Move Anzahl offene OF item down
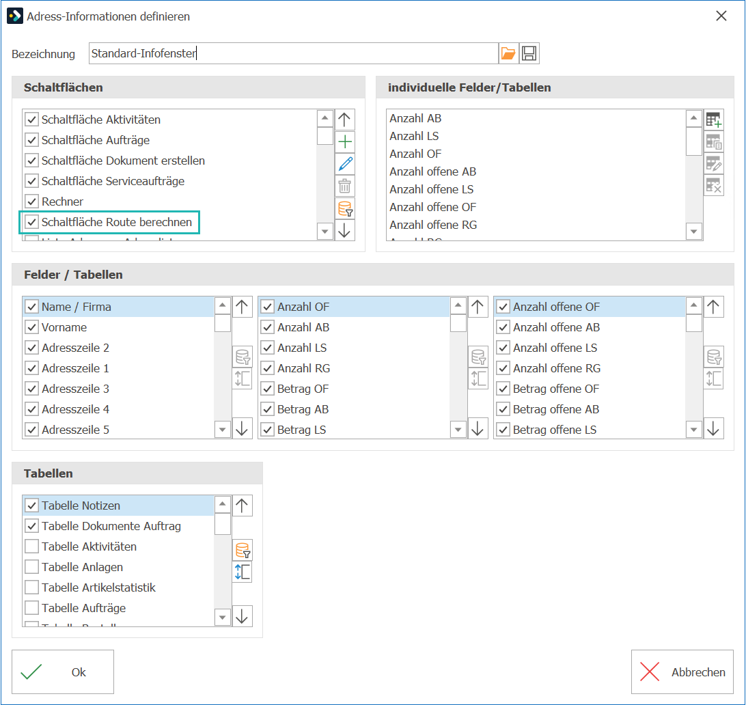The height and width of the screenshot is (705, 746). point(713,428)
